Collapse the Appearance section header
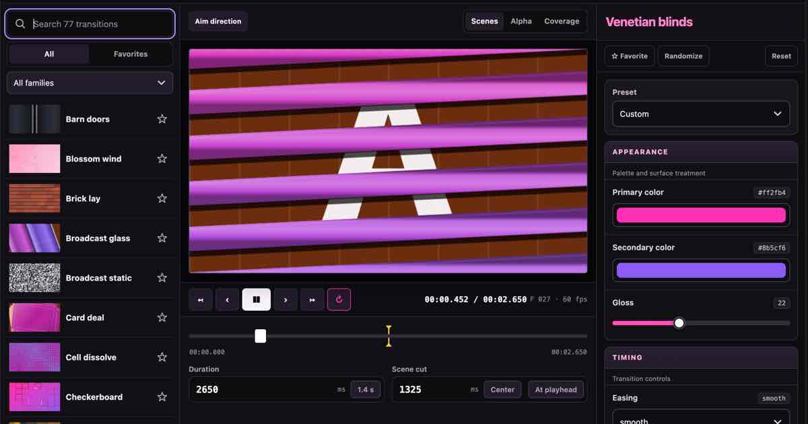Viewport: 808px width, 424px height. click(701, 152)
